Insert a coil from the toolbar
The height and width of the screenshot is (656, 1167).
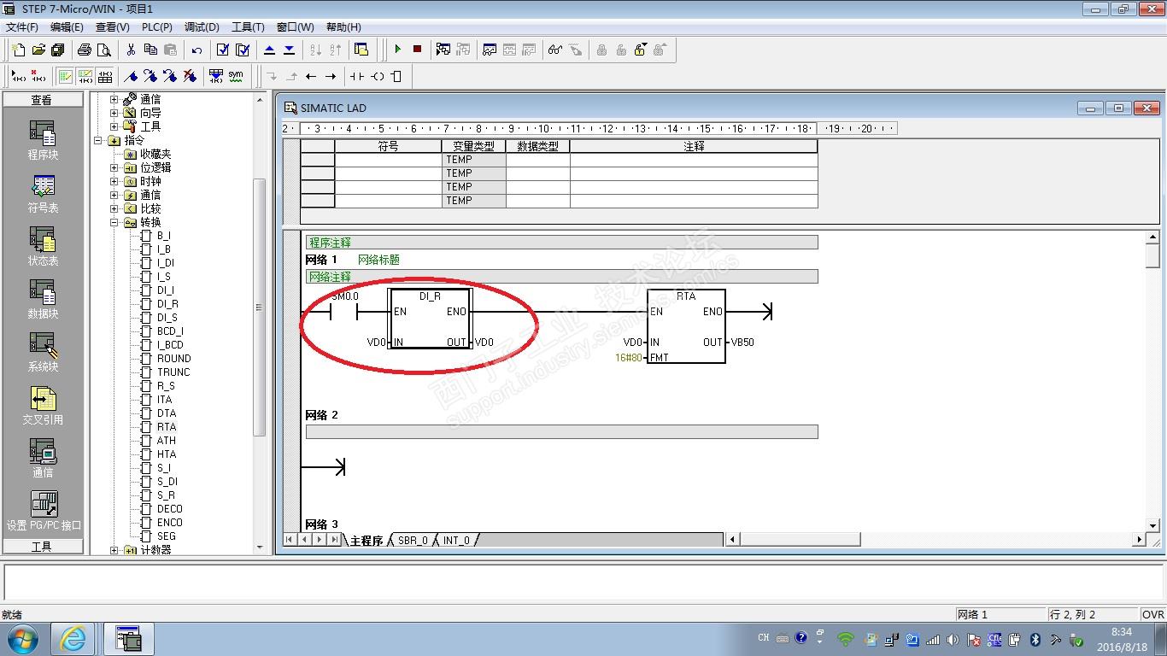click(377, 76)
